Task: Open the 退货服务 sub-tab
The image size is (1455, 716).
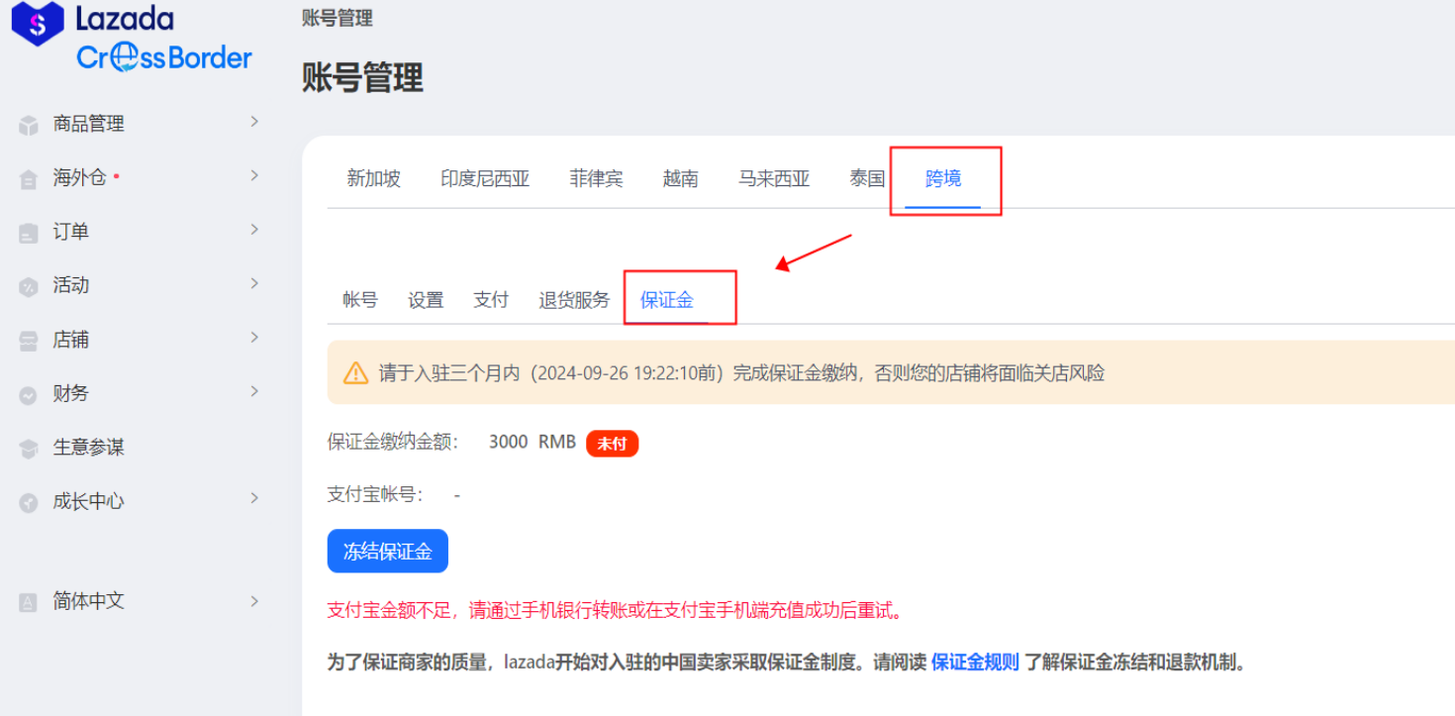Action: coord(573,300)
